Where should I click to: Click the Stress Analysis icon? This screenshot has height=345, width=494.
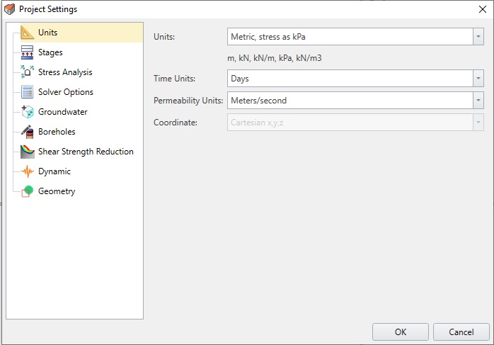[x=28, y=72]
